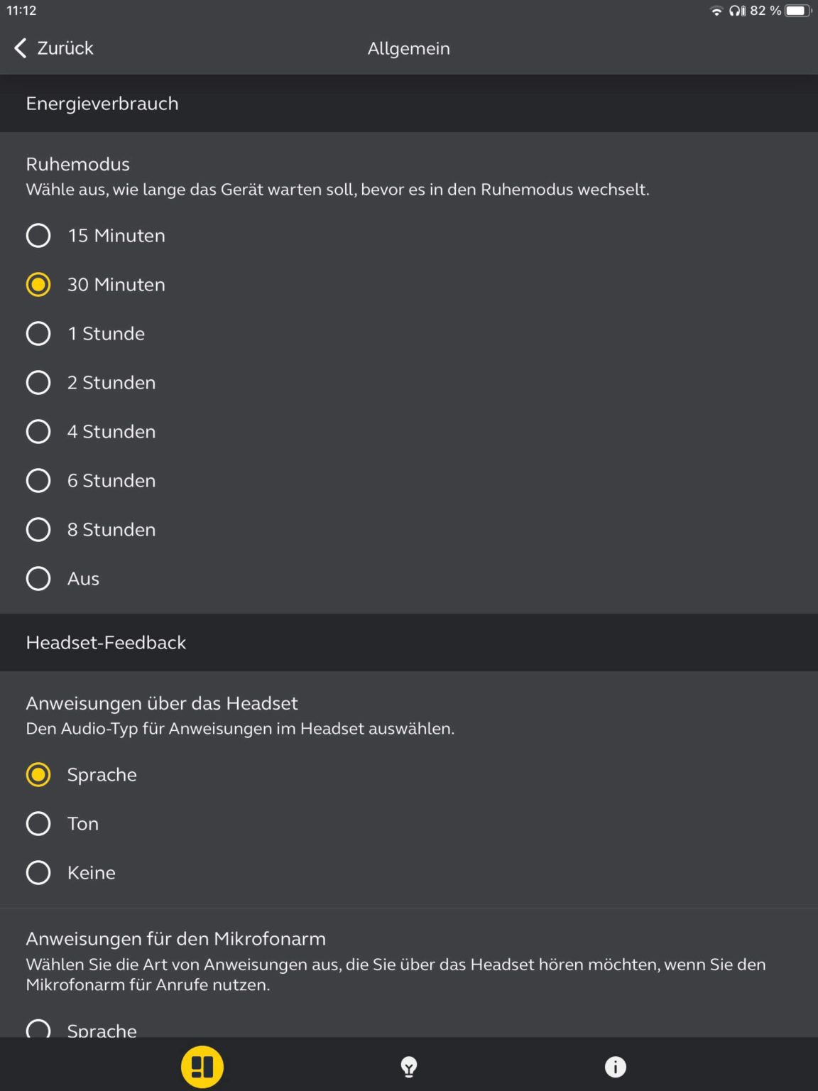This screenshot has height=1091, width=818.
Task: Open the lightbulb tips tab
Action: click(x=409, y=1066)
